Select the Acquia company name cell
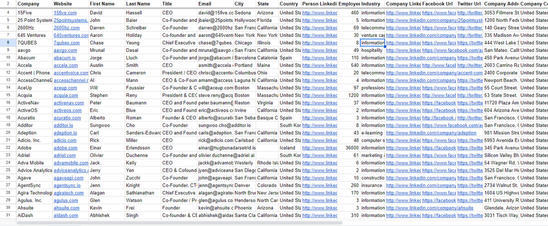This screenshot has width=548, height=226. (x=25, y=96)
